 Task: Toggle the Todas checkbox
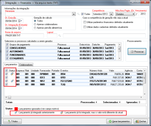point(82,14)
